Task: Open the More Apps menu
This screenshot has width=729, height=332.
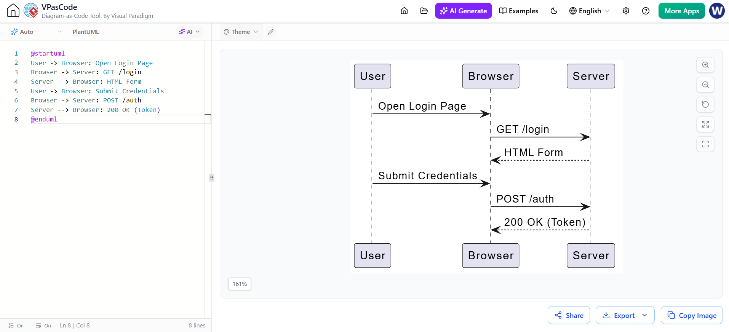Action: (x=681, y=11)
